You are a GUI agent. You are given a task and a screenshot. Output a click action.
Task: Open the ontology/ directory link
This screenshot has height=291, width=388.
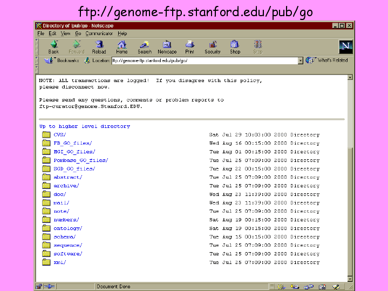pyautogui.click(x=67, y=228)
